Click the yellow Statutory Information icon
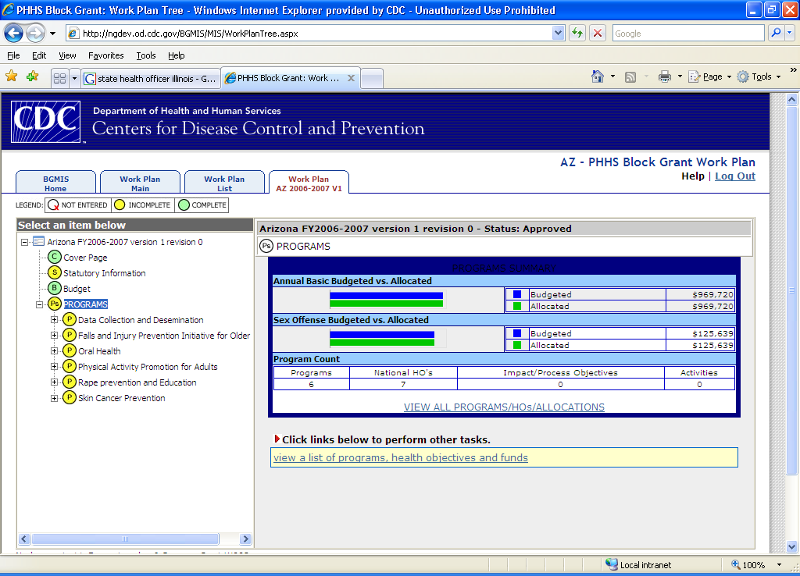The image size is (800, 576). coord(54,273)
